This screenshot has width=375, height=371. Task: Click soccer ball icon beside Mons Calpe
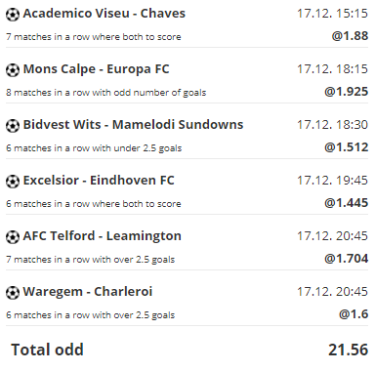(13, 70)
